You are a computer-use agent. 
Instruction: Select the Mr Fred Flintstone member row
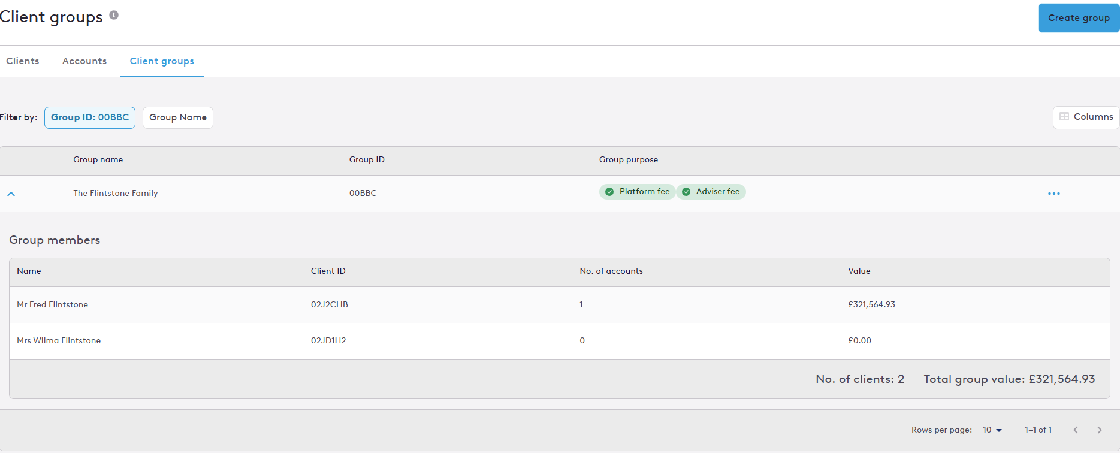click(560, 304)
